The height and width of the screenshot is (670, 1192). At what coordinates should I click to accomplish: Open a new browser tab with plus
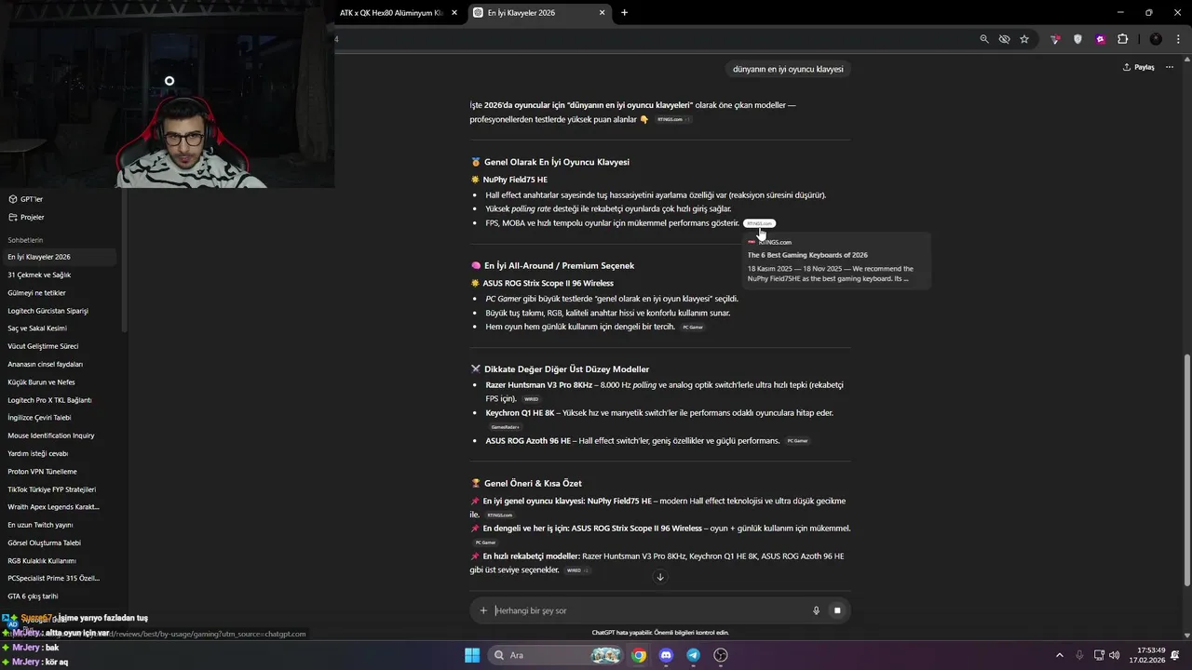click(624, 12)
